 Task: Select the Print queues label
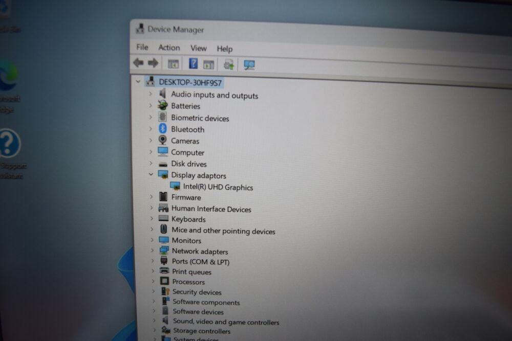pos(191,272)
